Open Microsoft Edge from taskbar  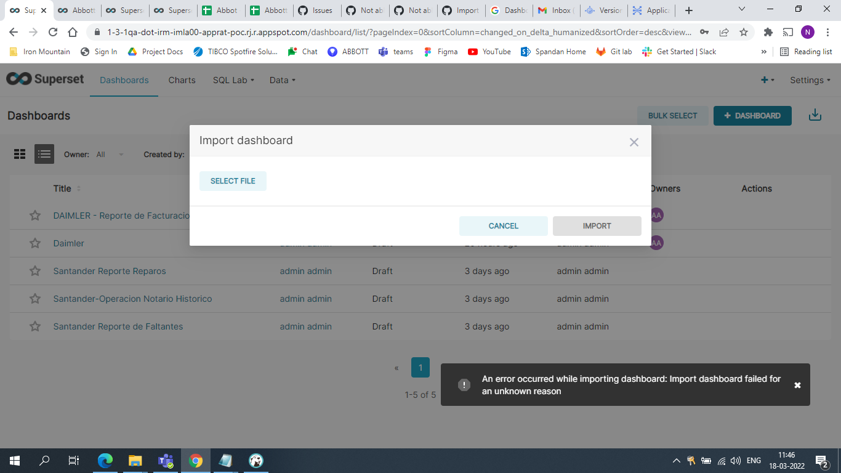(106, 461)
